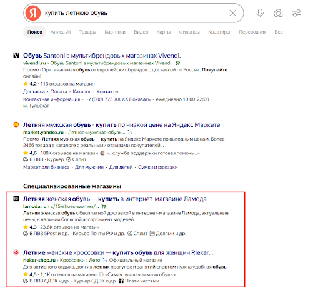This screenshot has height=290, width=320.
Task: Open search settings sliders icon
Action: [x=297, y=13]
